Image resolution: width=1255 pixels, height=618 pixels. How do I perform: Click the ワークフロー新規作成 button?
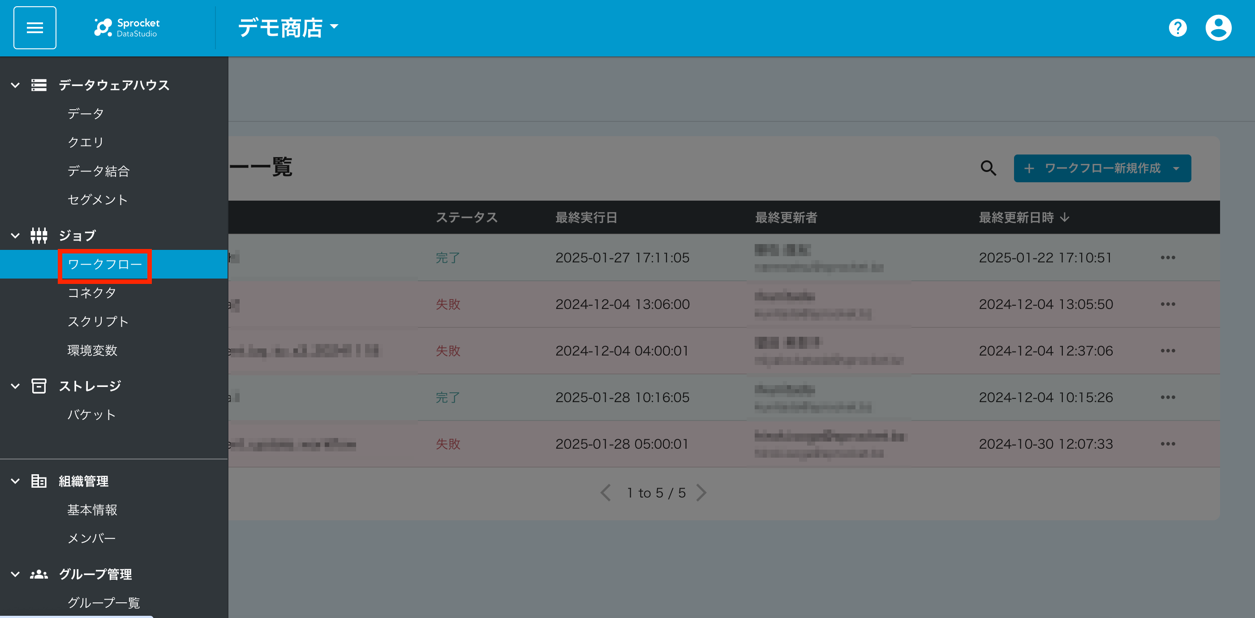[x=1102, y=168]
